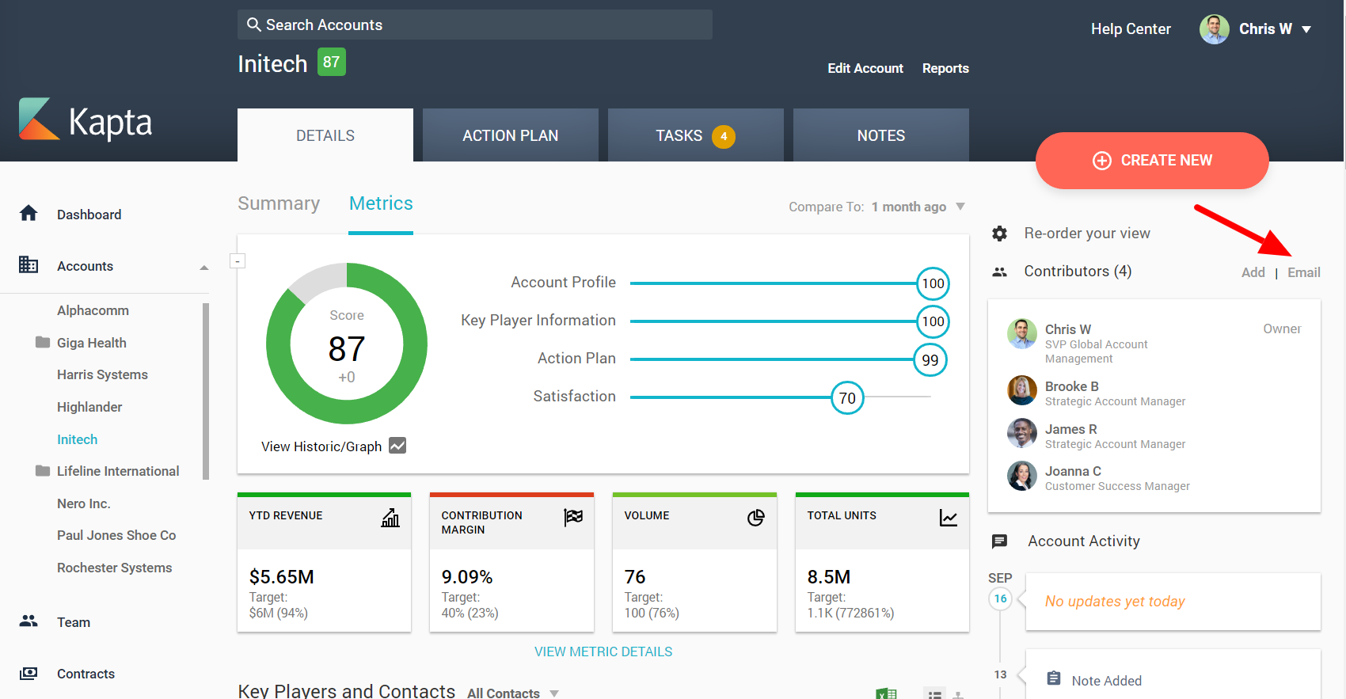The height and width of the screenshot is (699, 1346).
Task: Switch to the TASKS tab
Action: coord(696,135)
